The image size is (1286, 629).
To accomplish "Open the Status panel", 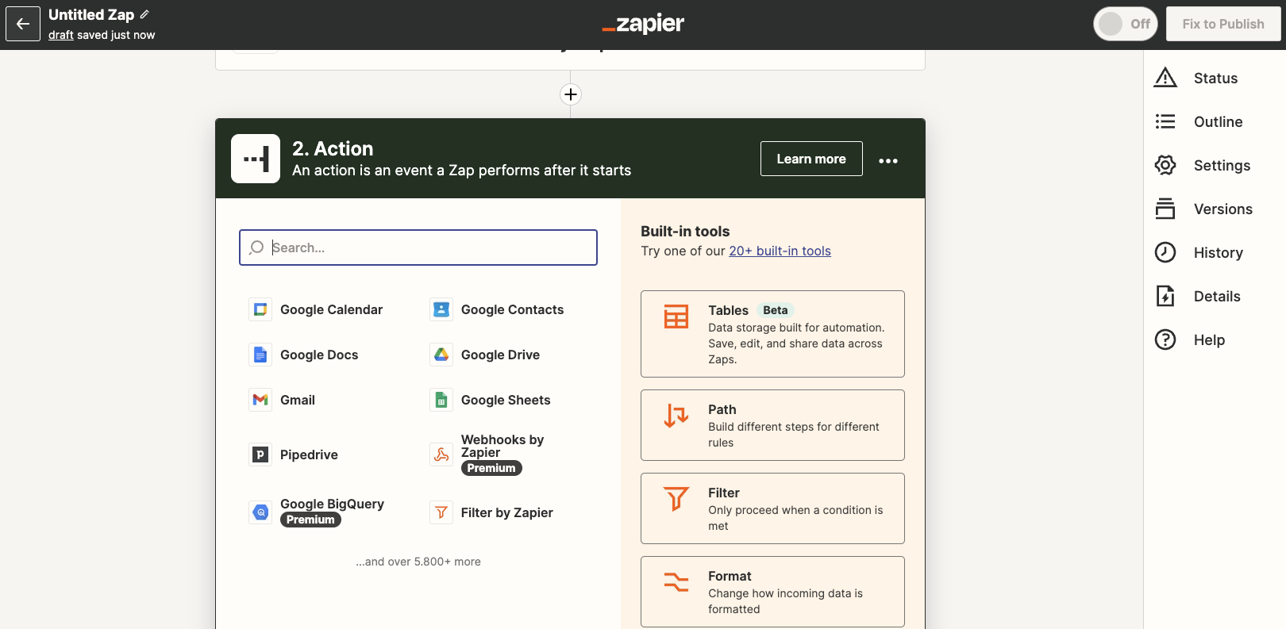I will [x=1215, y=78].
